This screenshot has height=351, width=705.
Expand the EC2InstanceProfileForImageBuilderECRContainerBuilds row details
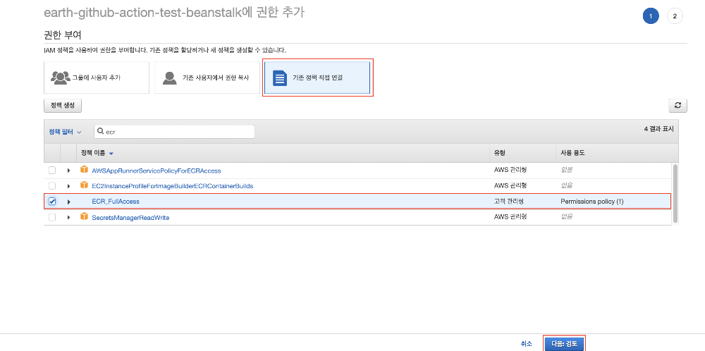click(x=69, y=186)
